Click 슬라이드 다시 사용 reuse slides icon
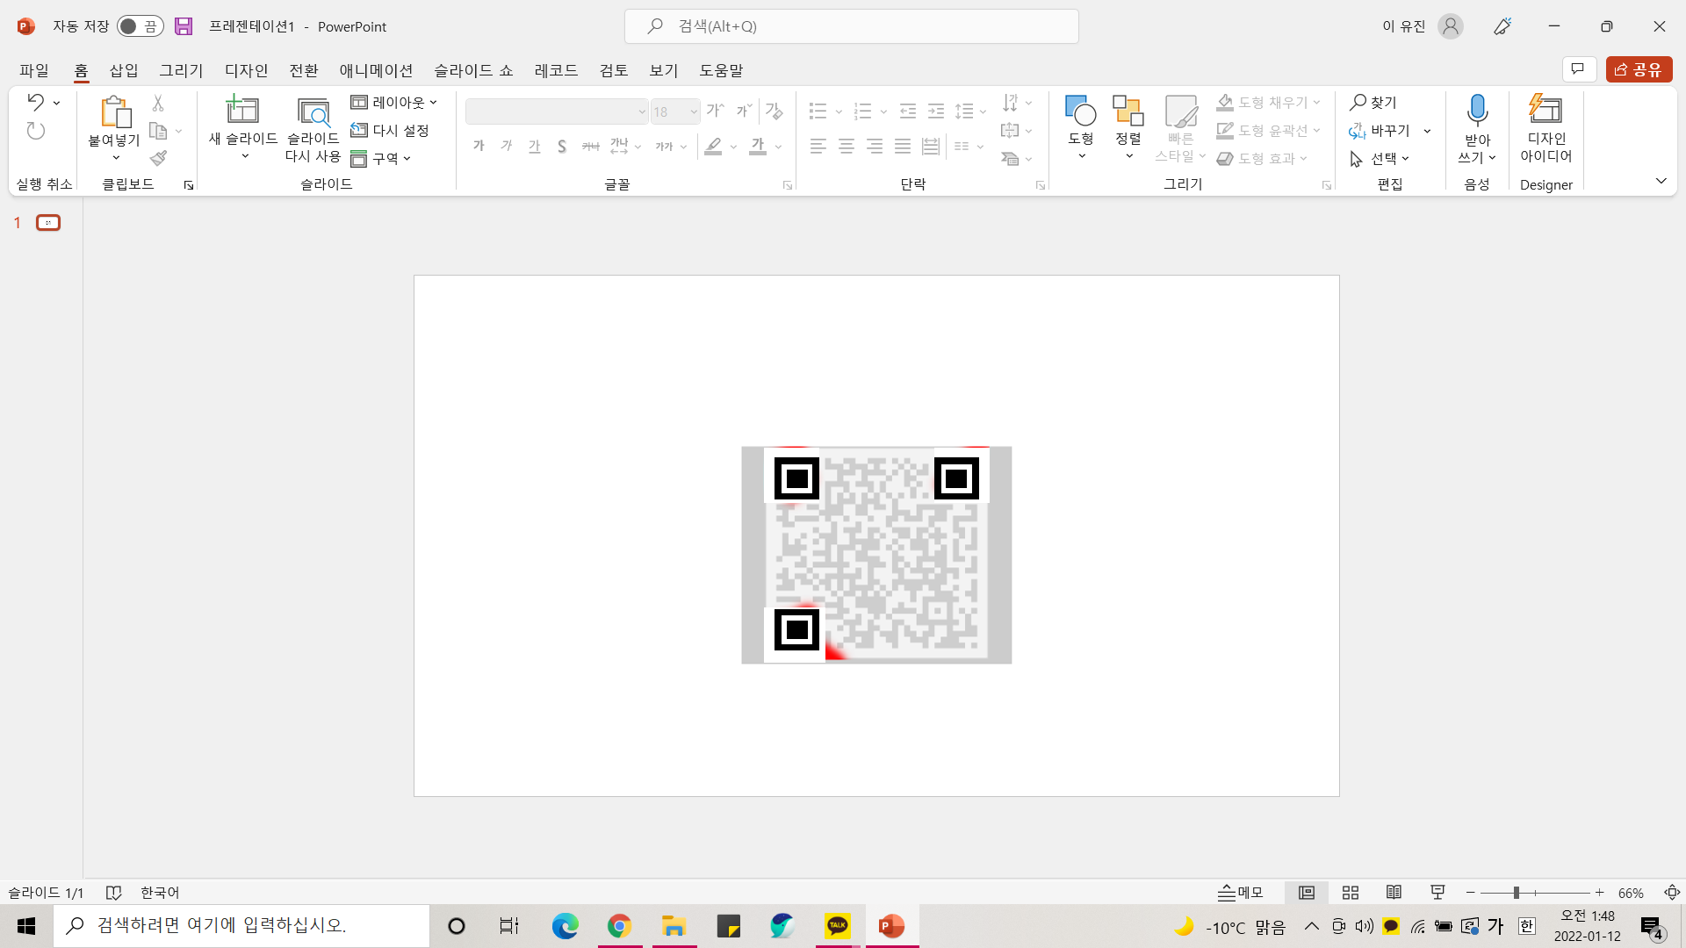This screenshot has width=1686, height=948. click(313, 111)
